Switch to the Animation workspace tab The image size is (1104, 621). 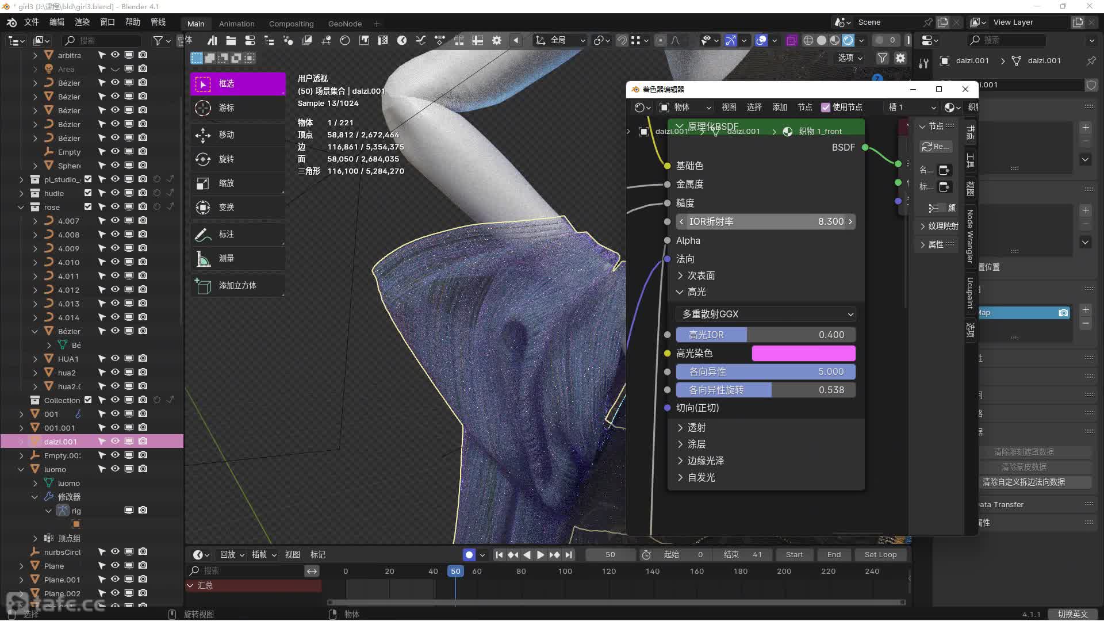pos(236,24)
